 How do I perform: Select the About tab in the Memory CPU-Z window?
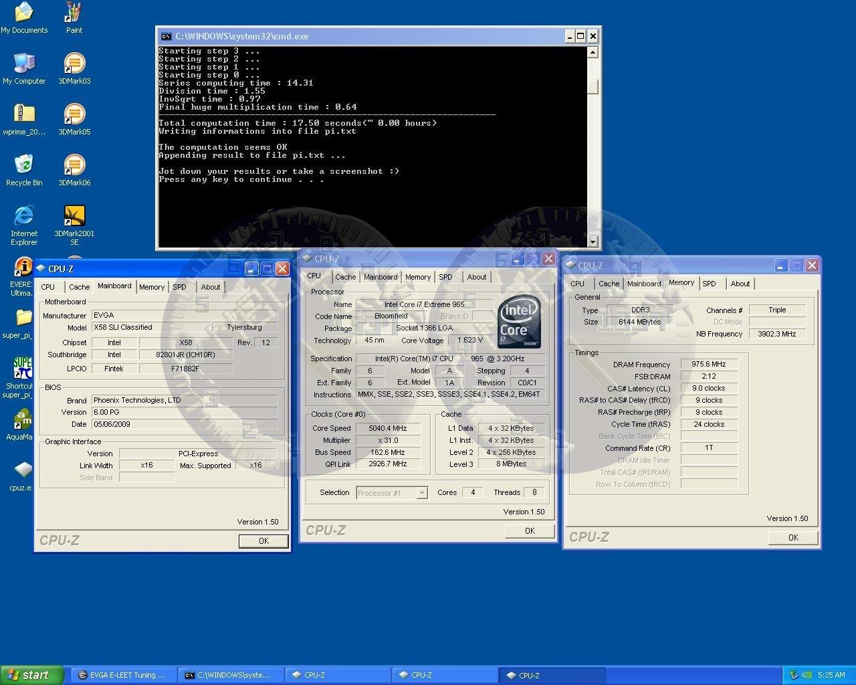740,284
